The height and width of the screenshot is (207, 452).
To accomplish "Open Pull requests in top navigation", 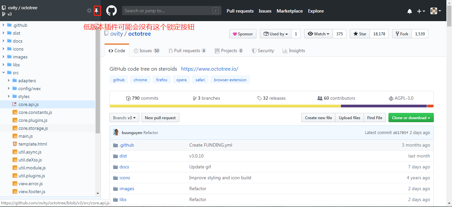I will click(240, 11).
